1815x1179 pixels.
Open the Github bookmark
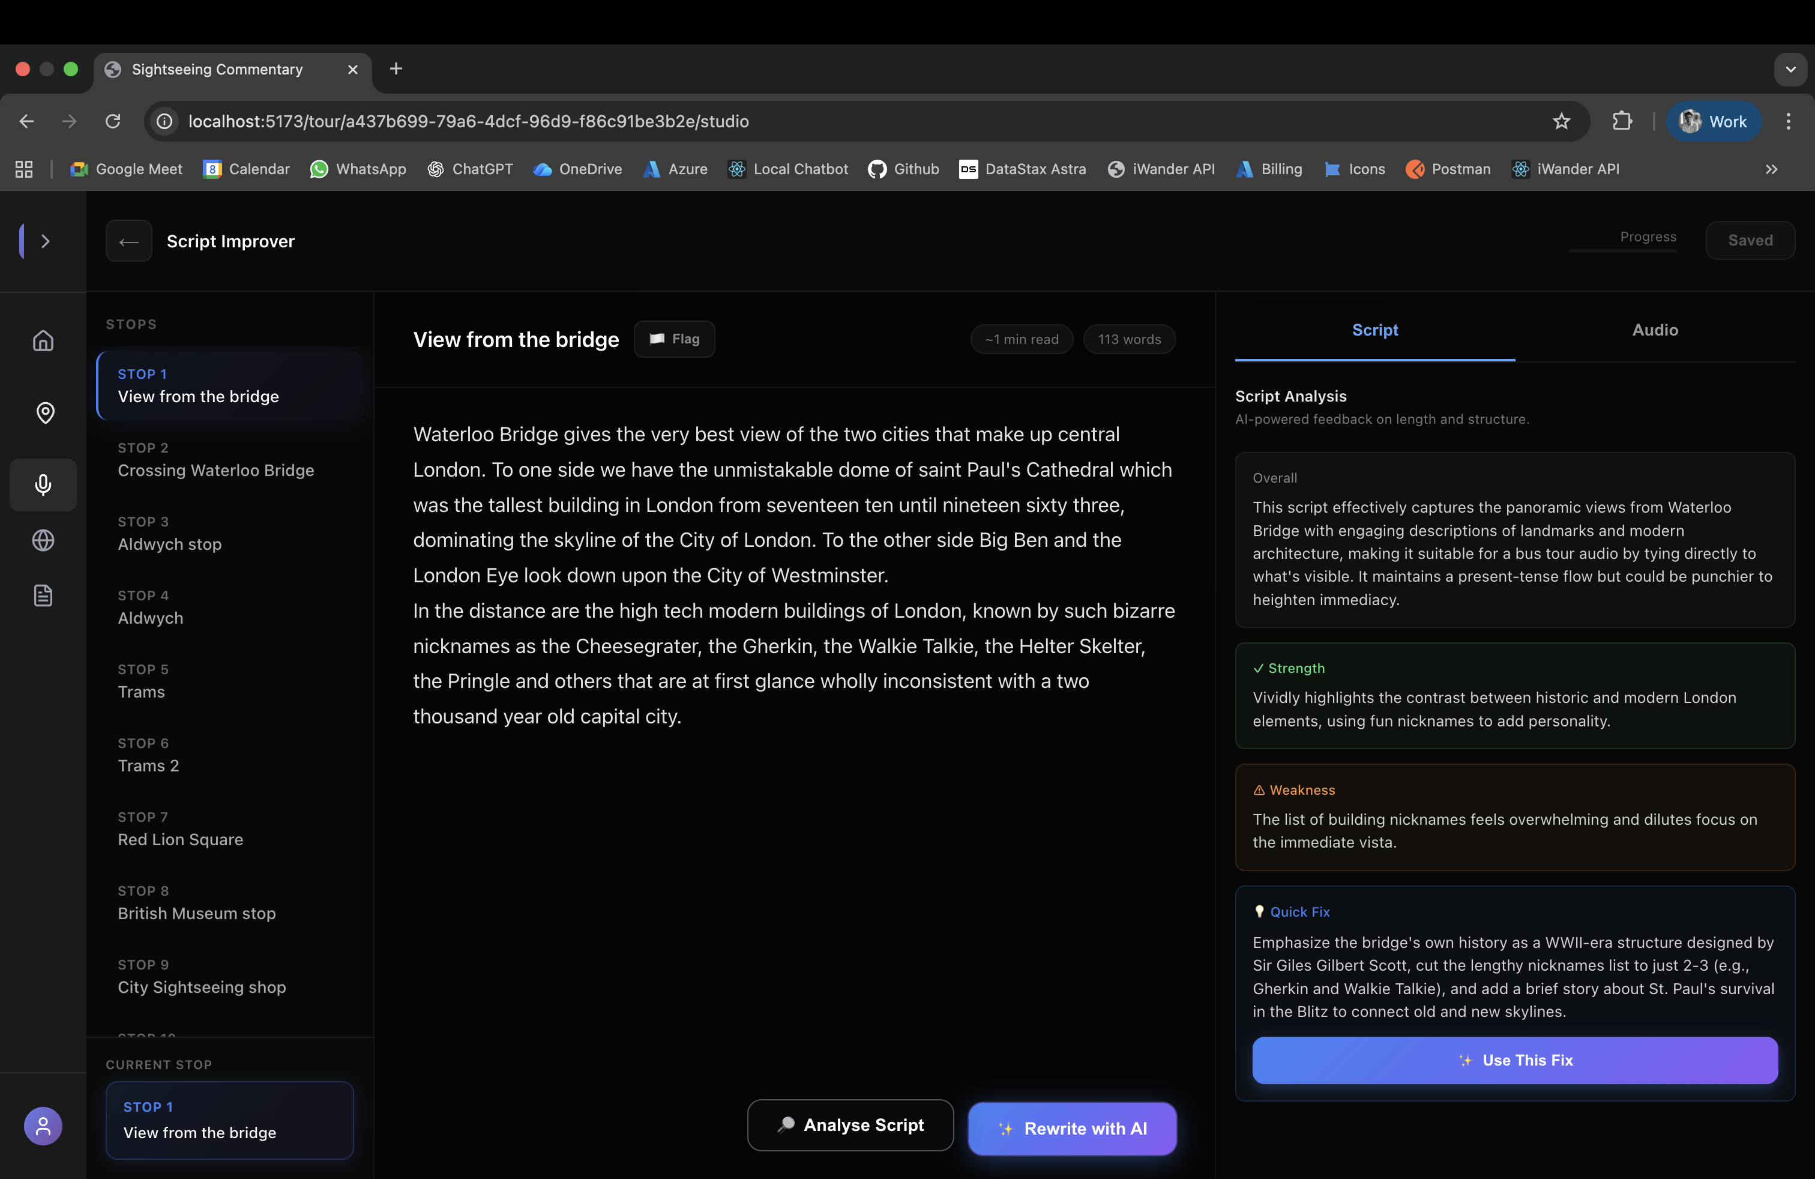tap(904, 169)
